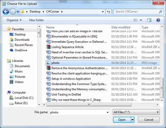Image resolution: width=166 pixels, height=128 pixels.
Task: Click the File name input field
Action: click(x=79, y=112)
